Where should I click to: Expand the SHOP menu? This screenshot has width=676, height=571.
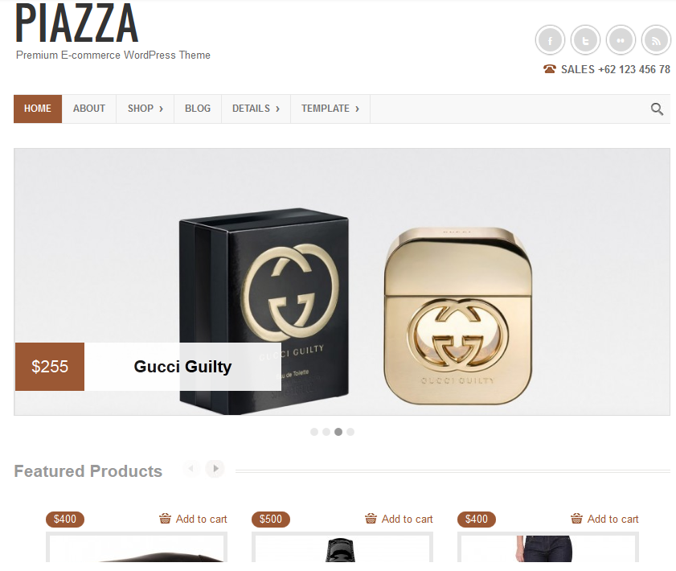[x=145, y=109]
